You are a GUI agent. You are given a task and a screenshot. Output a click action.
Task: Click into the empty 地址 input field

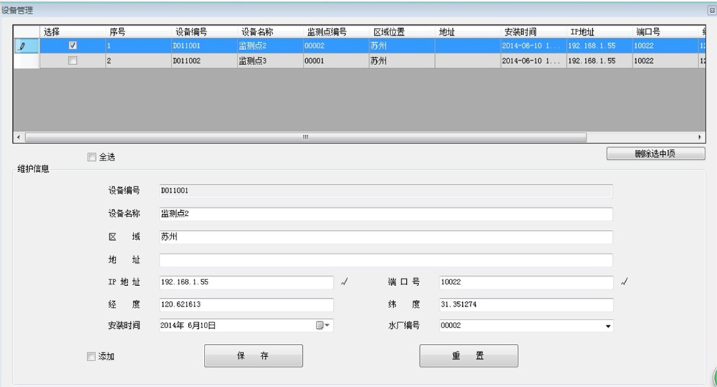tap(386, 260)
